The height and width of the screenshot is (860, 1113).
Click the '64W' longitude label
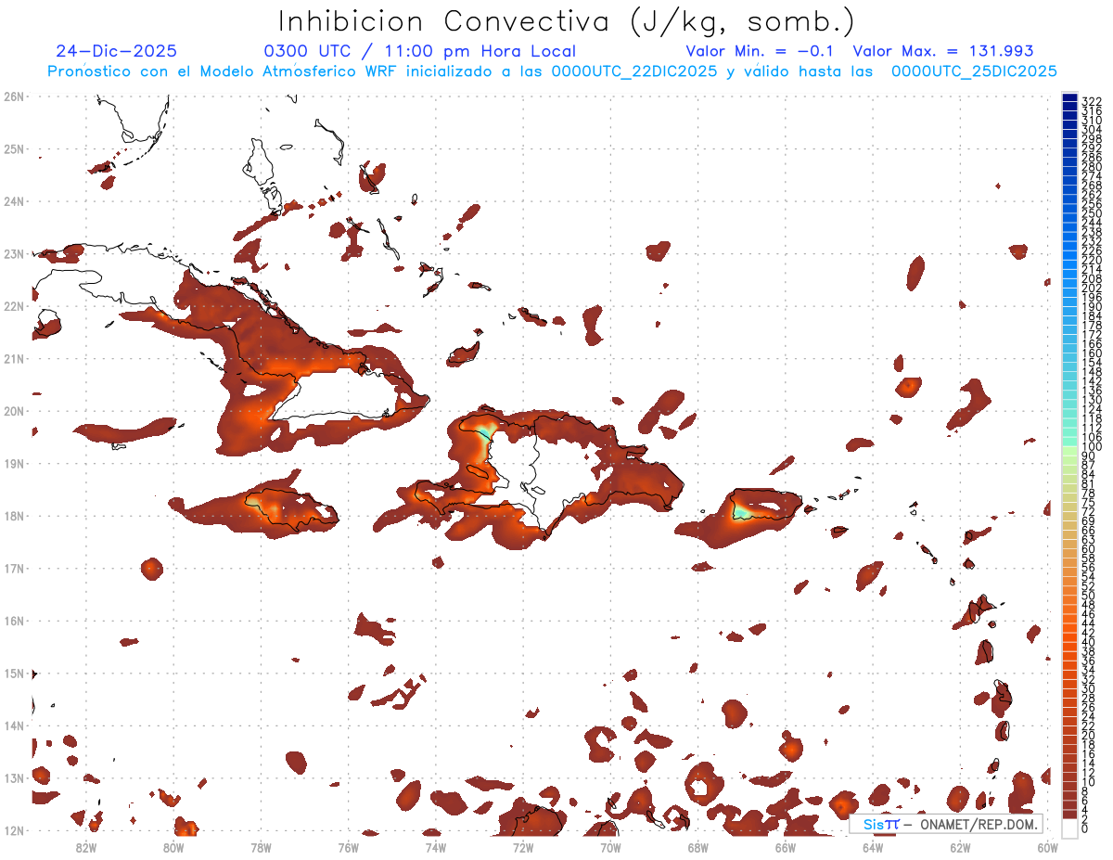tap(872, 846)
